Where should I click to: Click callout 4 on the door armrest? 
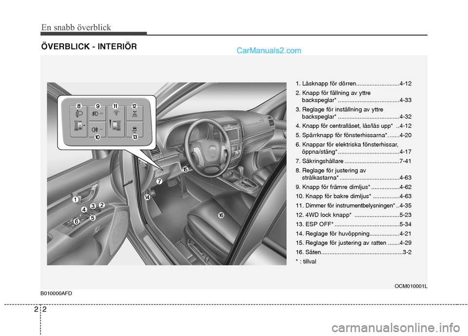(x=84, y=210)
